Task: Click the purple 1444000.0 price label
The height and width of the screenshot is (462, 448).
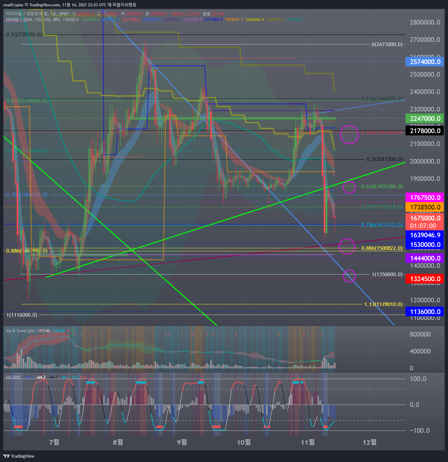Action: tap(425, 258)
